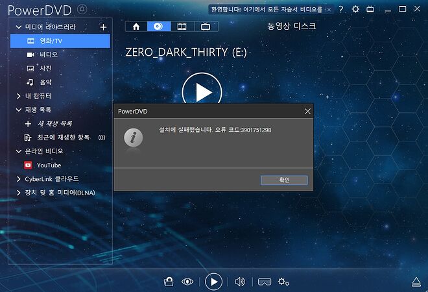Click the music note icon beside 음악

[x=30, y=82]
